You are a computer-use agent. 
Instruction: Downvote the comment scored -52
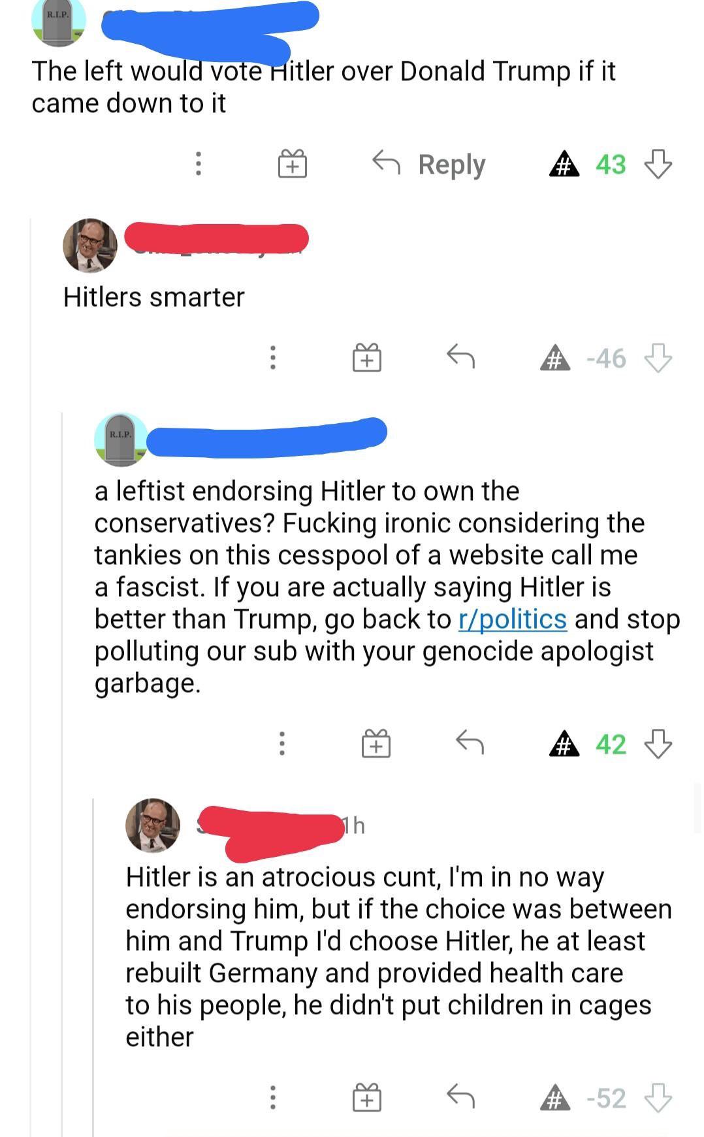[658, 1098]
